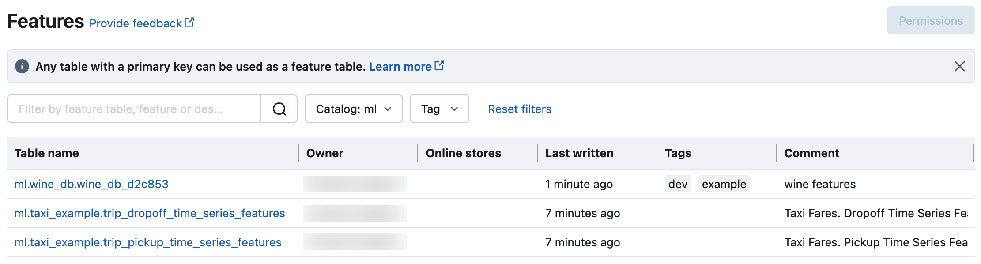Click the info circle icon in banner
This screenshot has width=981, height=264.
coord(22,66)
